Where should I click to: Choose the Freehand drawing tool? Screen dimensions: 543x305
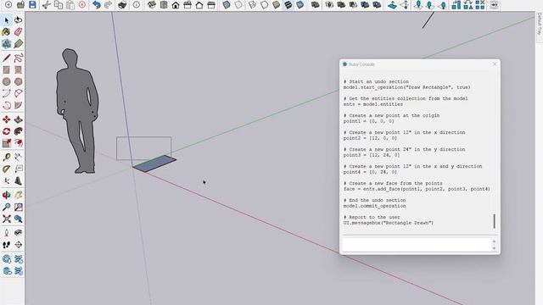(x=19, y=58)
